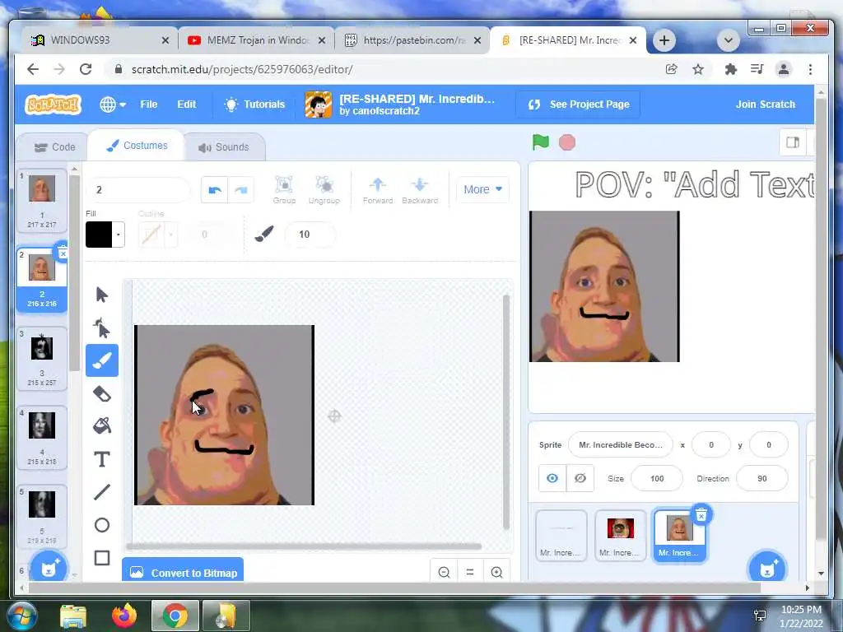The width and height of the screenshot is (843, 632).
Task: Click the Group objects icon
Action: tap(284, 190)
